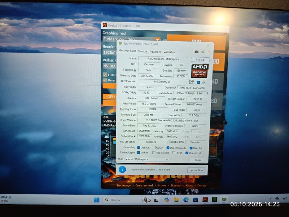The image size is (289, 217).
Task: Click the Name field AMD Radeon(TM) Graphics
Action: tap(163, 59)
